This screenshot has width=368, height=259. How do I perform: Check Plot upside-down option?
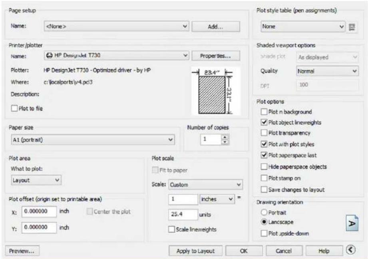point(264,233)
